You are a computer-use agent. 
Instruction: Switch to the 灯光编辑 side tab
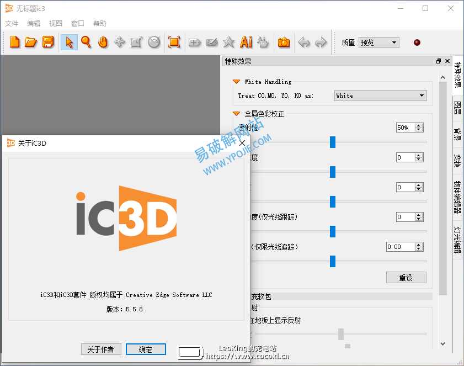tap(457, 240)
